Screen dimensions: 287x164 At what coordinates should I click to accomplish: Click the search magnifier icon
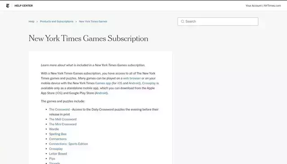[x=183, y=22]
